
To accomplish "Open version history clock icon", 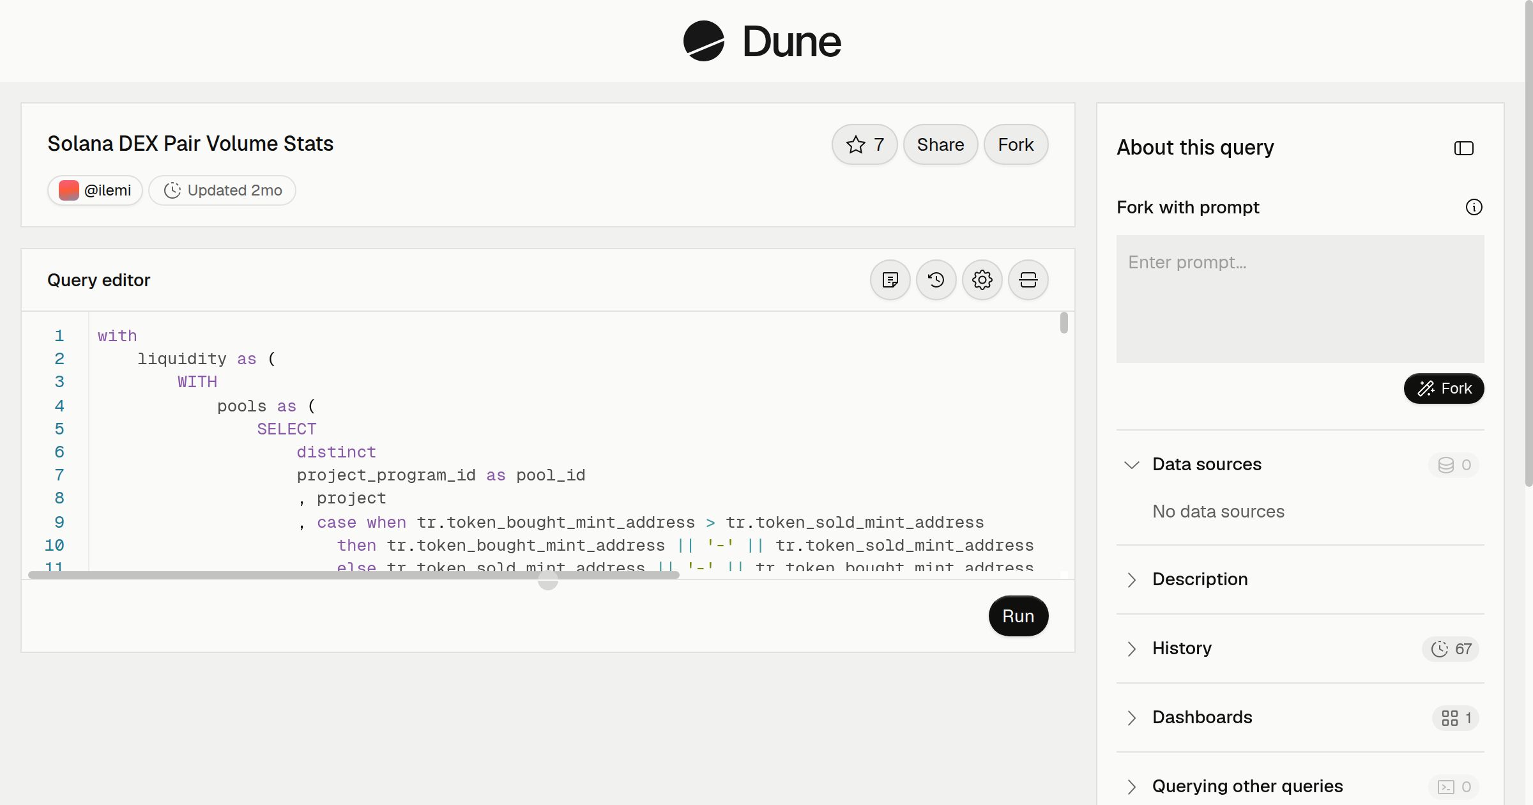I will click(x=936, y=280).
